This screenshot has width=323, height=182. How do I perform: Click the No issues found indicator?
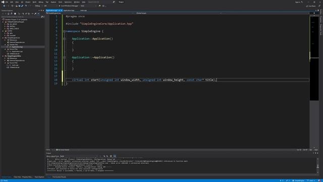63,150
